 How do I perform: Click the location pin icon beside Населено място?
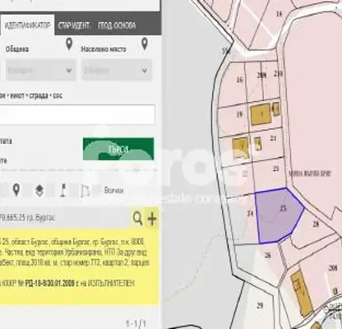point(144,44)
